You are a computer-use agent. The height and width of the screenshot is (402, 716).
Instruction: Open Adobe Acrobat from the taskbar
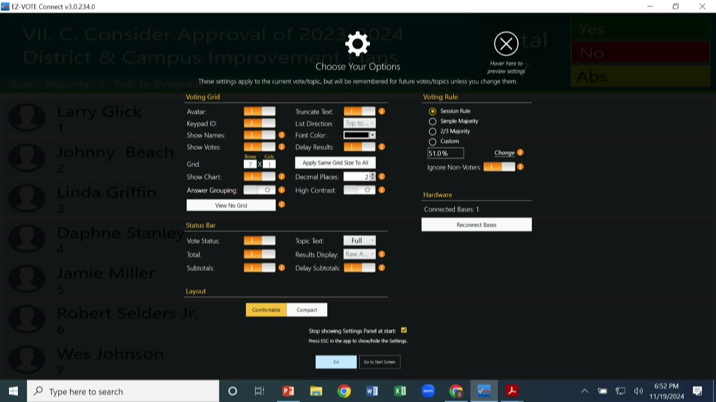511,391
